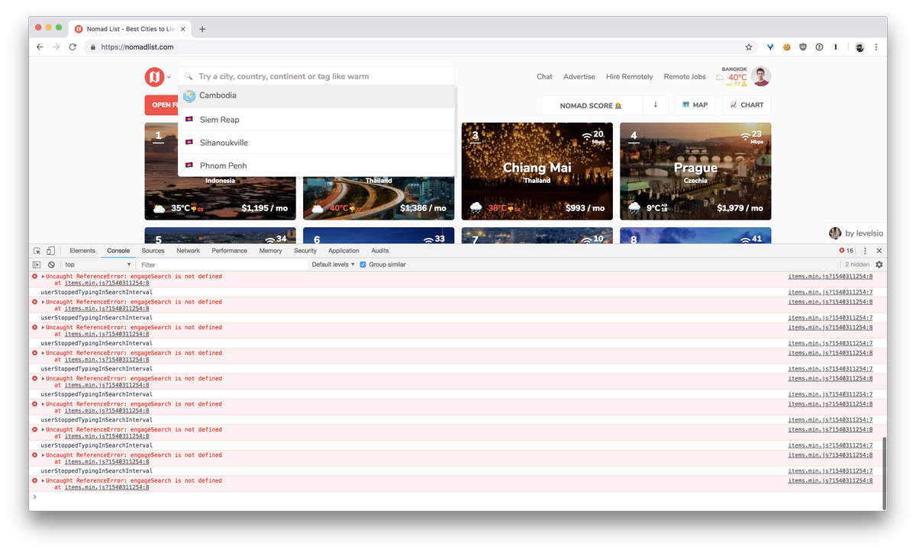Choose Siem Reap from the search suggestions
Viewport: 916px width, 552px height.
click(317, 120)
